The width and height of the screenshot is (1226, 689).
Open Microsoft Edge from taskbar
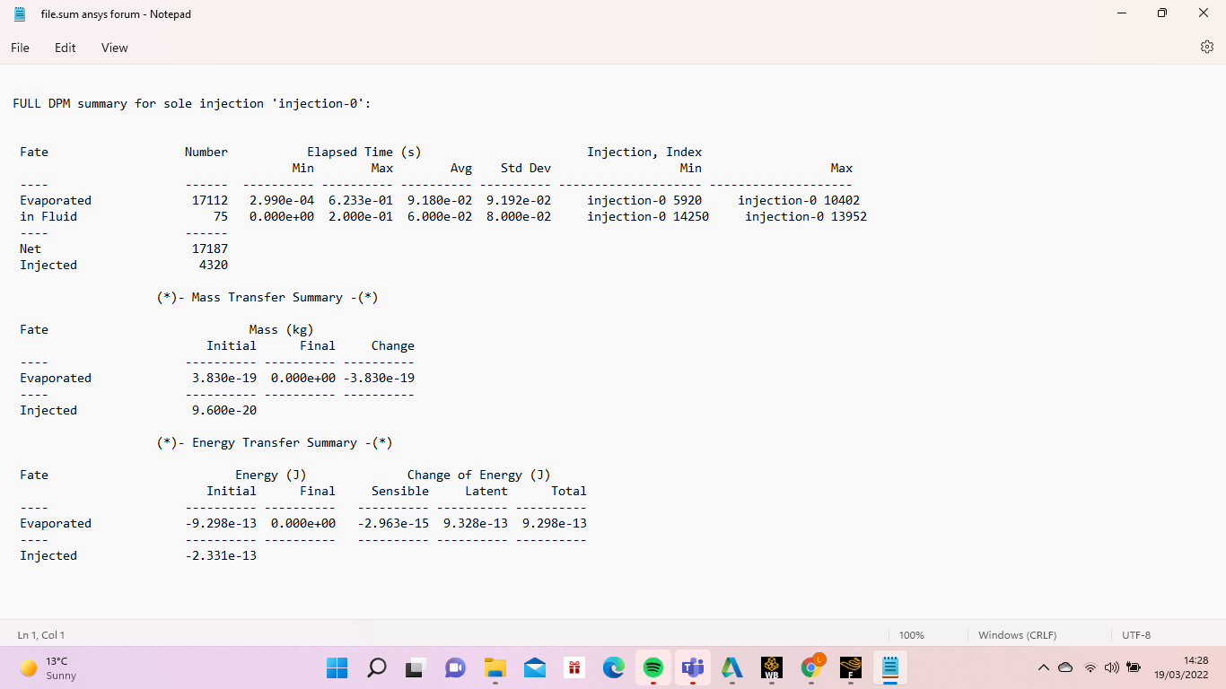[614, 667]
